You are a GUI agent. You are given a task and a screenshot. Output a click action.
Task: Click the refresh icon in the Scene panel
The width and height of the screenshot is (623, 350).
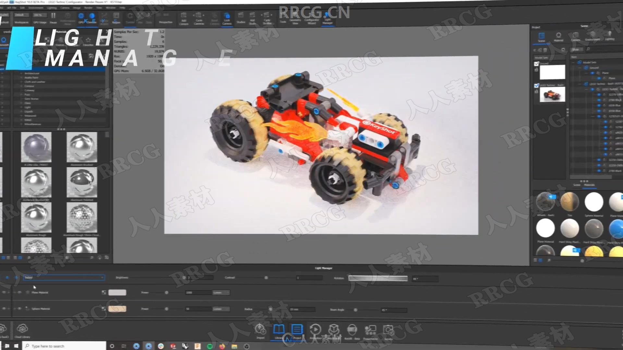click(x=563, y=50)
